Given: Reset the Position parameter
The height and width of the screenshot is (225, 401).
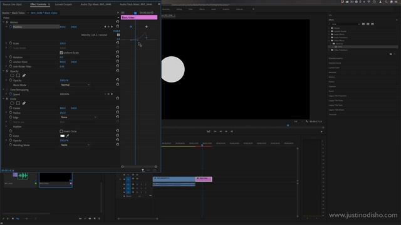Looking at the screenshot, I should [118, 26].
